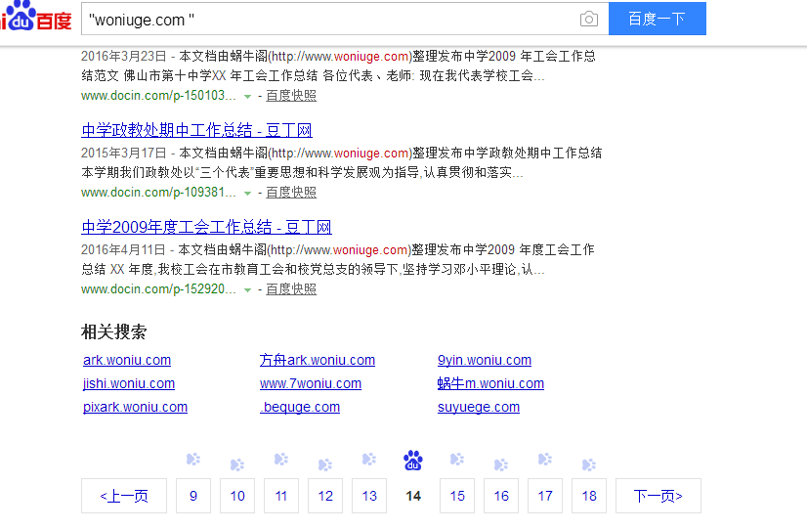Go to results page 13
The height and width of the screenshot is (529, 807).
pos(369,496)
